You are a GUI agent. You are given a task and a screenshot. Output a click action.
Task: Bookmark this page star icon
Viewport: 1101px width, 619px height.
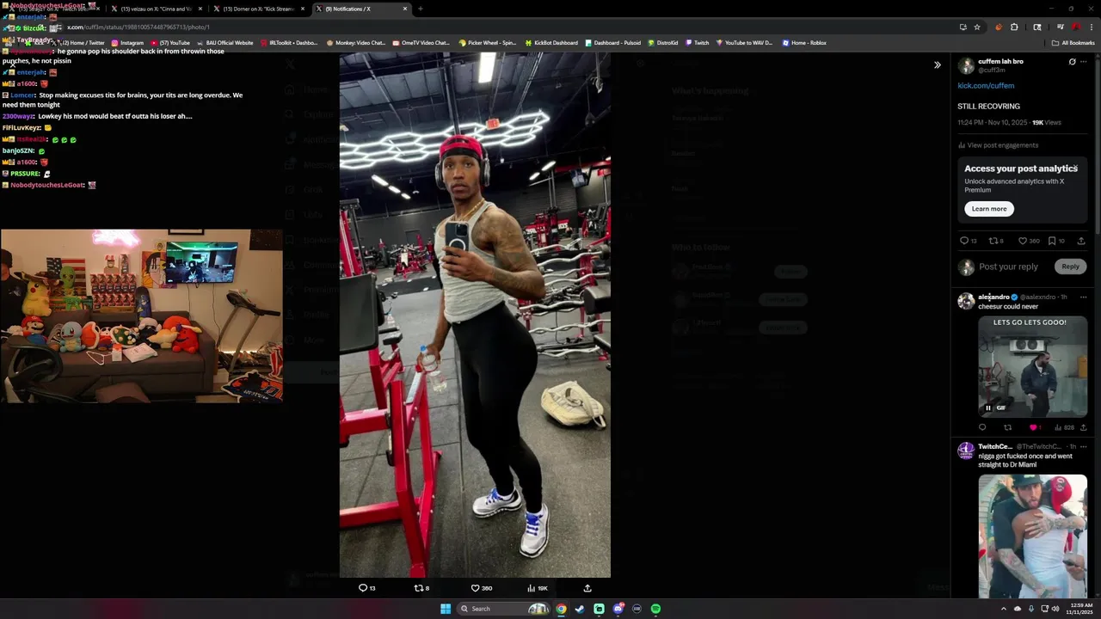(x=977, y=27)
